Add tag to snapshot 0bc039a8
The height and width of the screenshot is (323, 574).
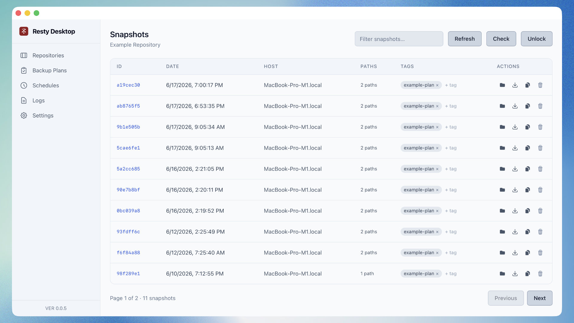[451, 211]
